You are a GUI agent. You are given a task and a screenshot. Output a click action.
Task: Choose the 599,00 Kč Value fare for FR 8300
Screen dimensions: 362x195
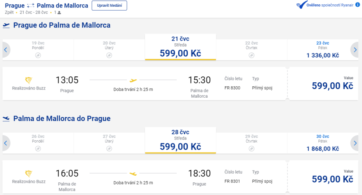coord(332,85)
